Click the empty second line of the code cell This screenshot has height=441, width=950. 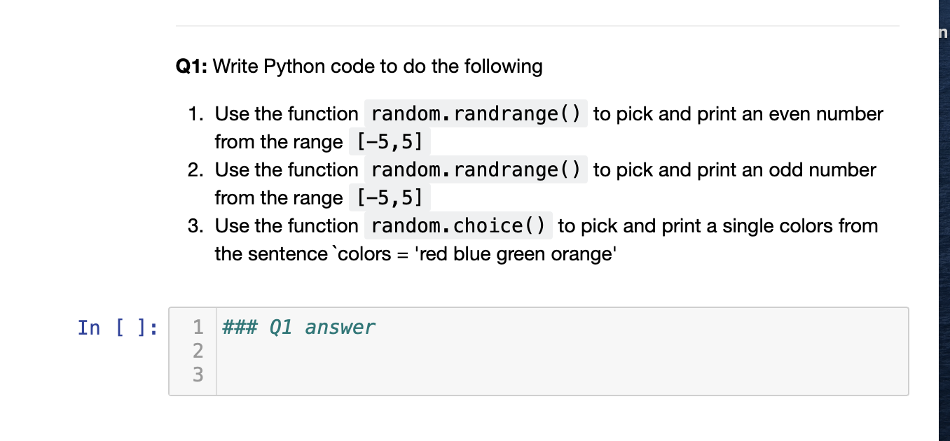(560, 351)
